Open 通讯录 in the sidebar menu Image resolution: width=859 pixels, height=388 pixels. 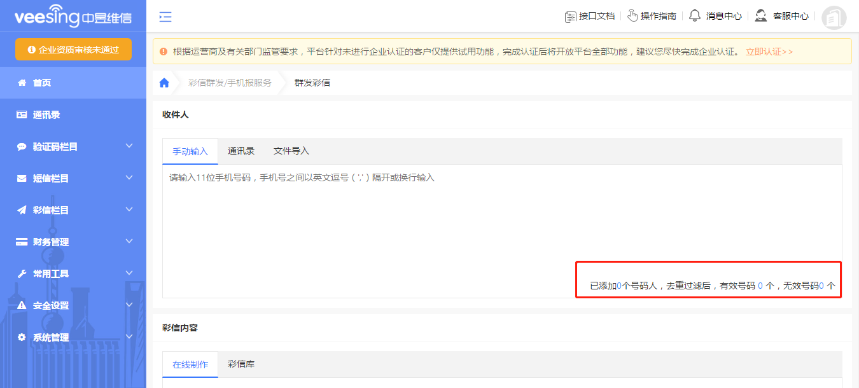(73, 114)
